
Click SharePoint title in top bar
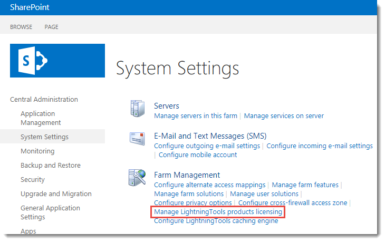(30, 7)
